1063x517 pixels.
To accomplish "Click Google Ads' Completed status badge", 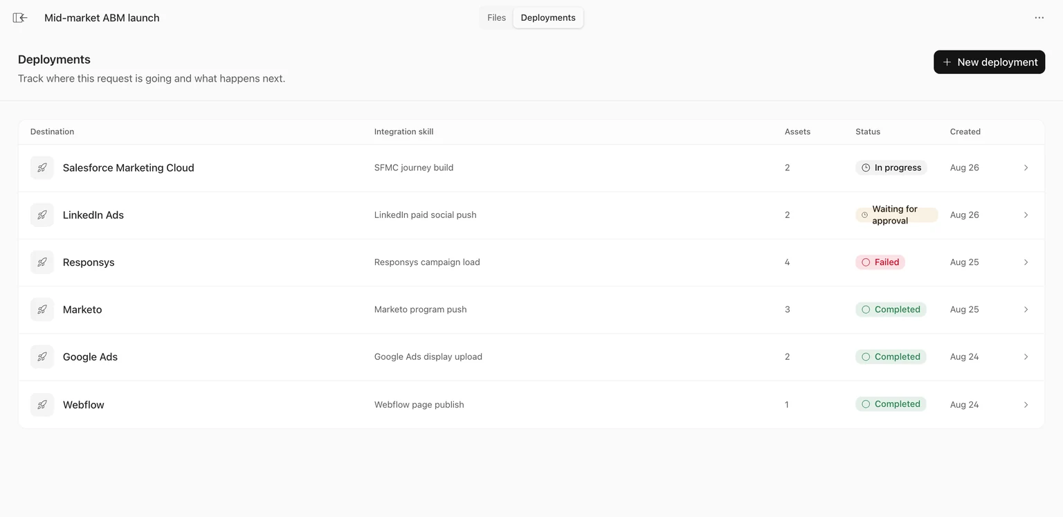I will click(891, 357).
